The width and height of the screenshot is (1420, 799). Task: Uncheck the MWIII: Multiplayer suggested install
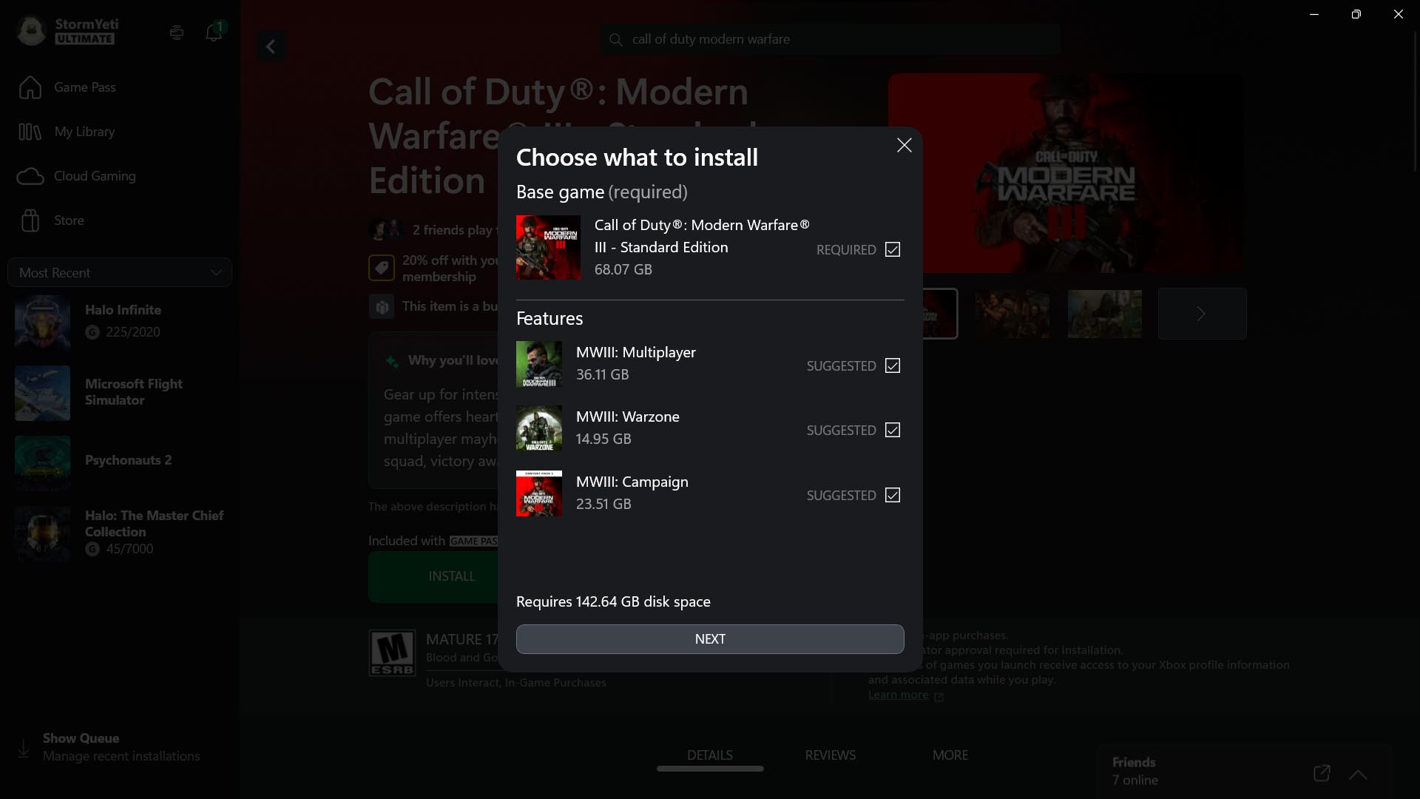[x=892, y=365]
